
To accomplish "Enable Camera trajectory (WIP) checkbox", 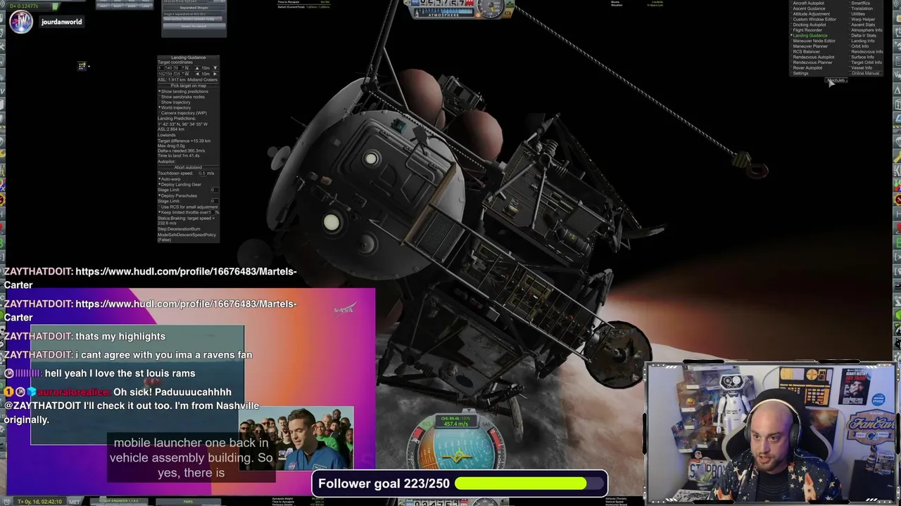I will [183, 113].
